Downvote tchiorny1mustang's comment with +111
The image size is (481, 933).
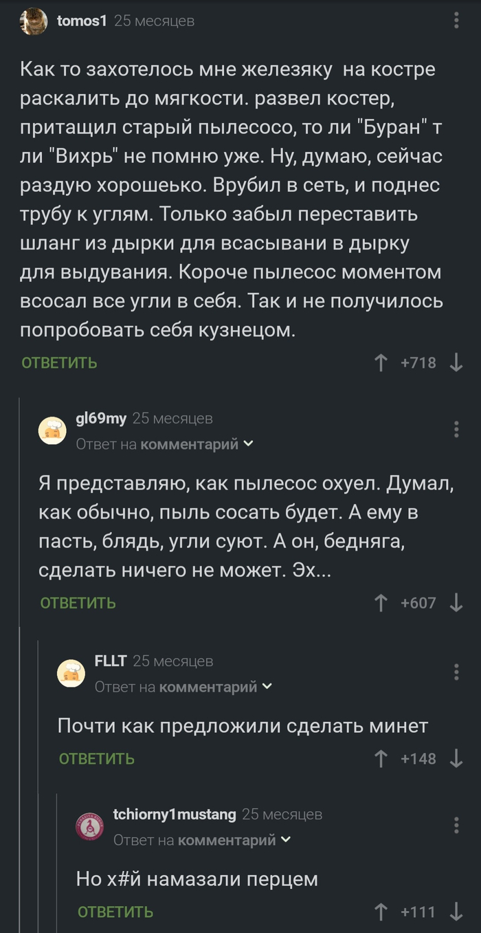pyautogui.click(x=456, y=912)
